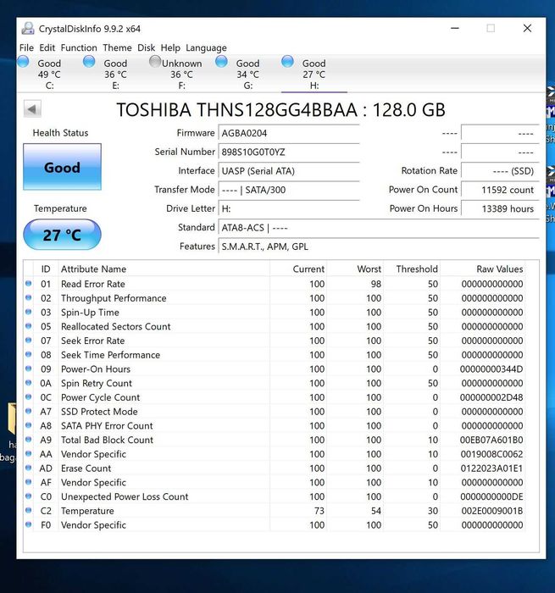Click the Features field S.M.A.R.T., APM, GPL
The height and width of the screenshot is (593, 555).
click(x=378, y=247)
